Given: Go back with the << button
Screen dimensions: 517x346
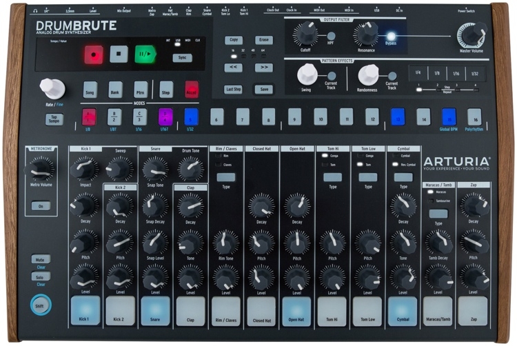Looking at the screenshot, I should [234, 68].
